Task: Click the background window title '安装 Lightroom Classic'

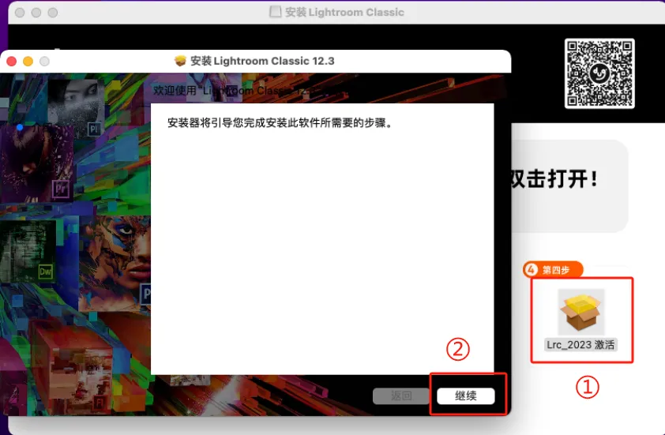Action: pyautogui.click(x=345, y=13)
